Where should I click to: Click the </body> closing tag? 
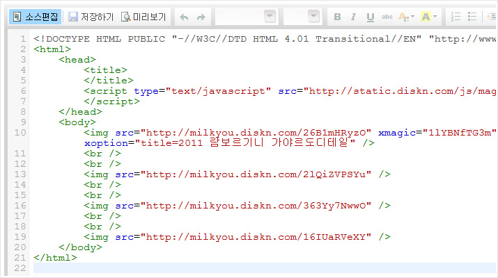pyautogui.click(x=80, y=247)
